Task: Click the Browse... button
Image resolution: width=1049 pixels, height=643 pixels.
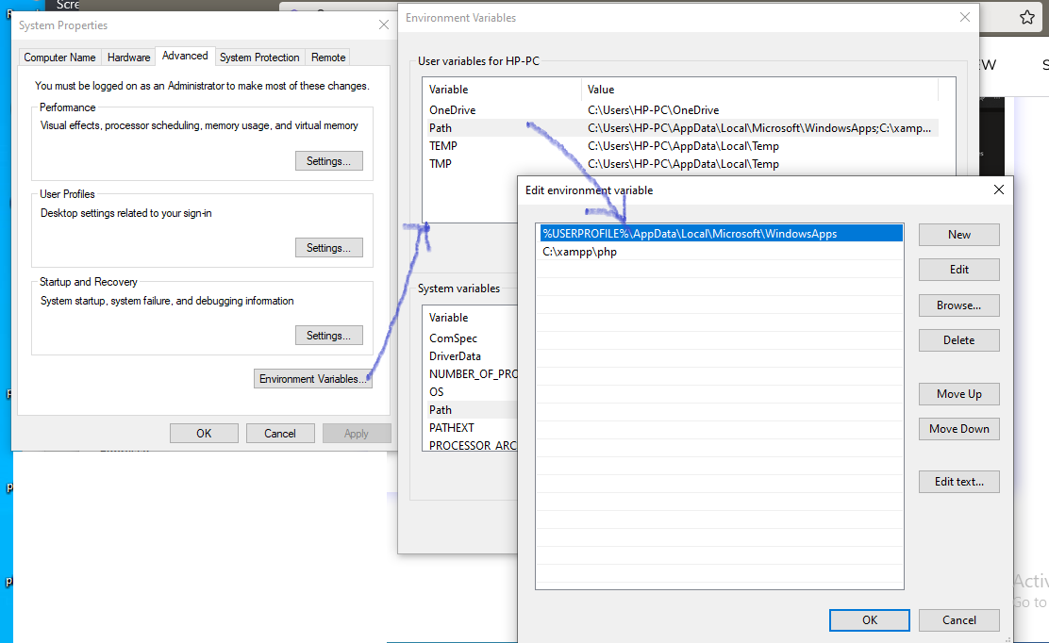Action: click(x=958, y=305)
